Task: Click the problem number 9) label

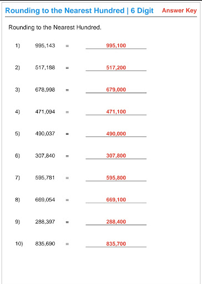Action: click(18, 222)
